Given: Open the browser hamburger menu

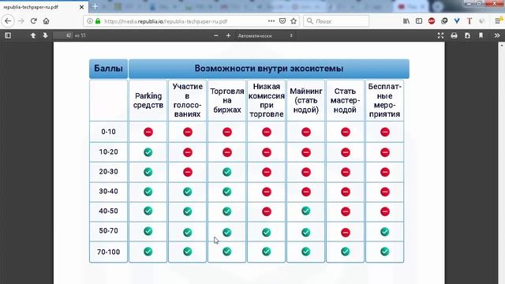Looking at the screenshot, I should tap(498, 21).
